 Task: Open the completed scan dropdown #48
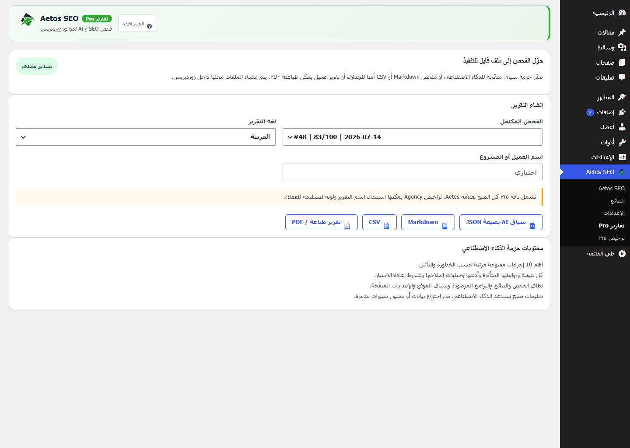tap(413, 137)
